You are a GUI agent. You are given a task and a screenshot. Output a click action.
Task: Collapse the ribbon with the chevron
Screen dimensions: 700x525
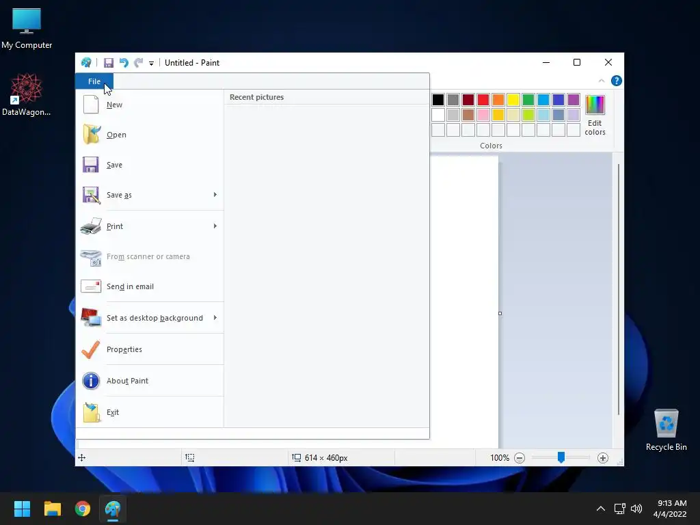(602, 81)
